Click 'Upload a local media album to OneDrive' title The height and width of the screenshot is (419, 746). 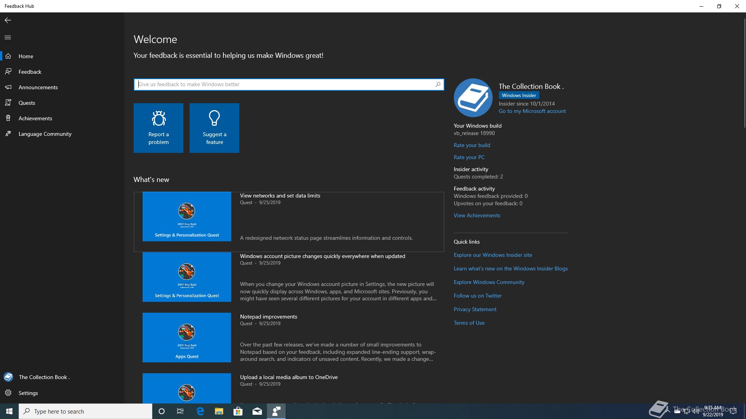tap(289, 377)
